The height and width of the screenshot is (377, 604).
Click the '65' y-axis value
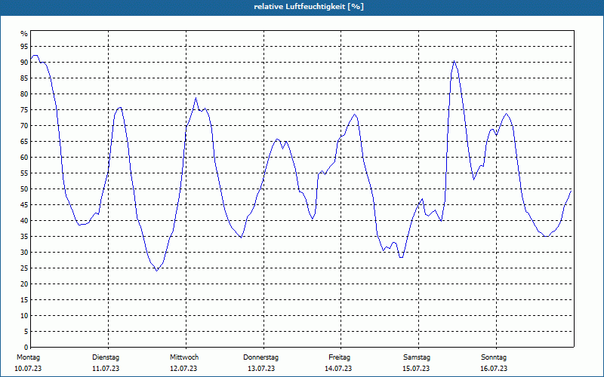coord(24,142)
